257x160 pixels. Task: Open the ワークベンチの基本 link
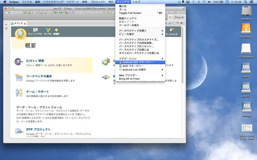39,76
